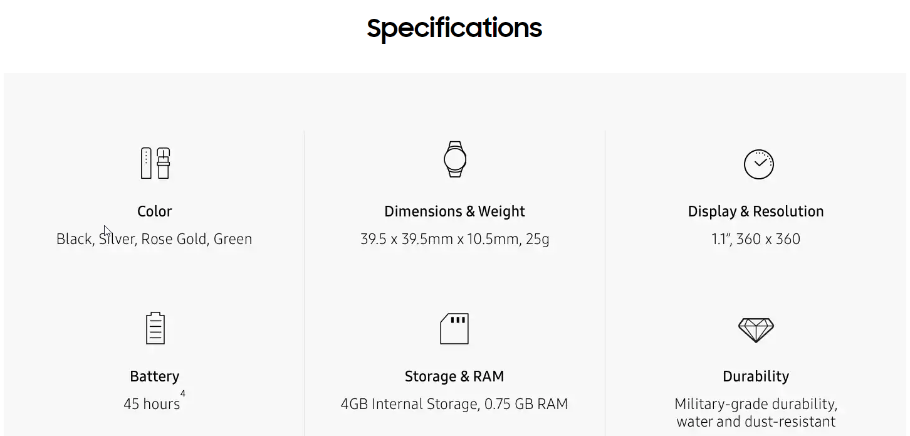Select the Specifications heading
Screen dimensions: 910x436
(x=454, y=28)
